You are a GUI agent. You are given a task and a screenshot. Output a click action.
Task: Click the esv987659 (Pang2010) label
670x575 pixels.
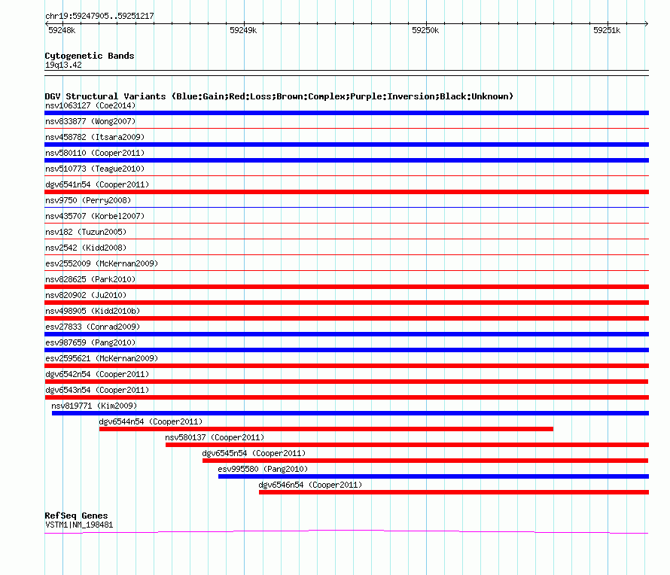[x=90, y=342]
